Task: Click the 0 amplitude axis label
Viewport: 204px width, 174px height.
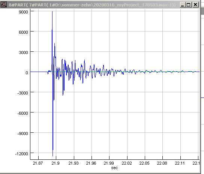Action: (x=27, y=73)
